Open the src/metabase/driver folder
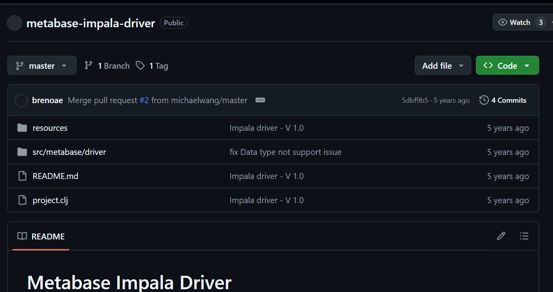Viewport: 553px width, 292px height. [69, 152]
